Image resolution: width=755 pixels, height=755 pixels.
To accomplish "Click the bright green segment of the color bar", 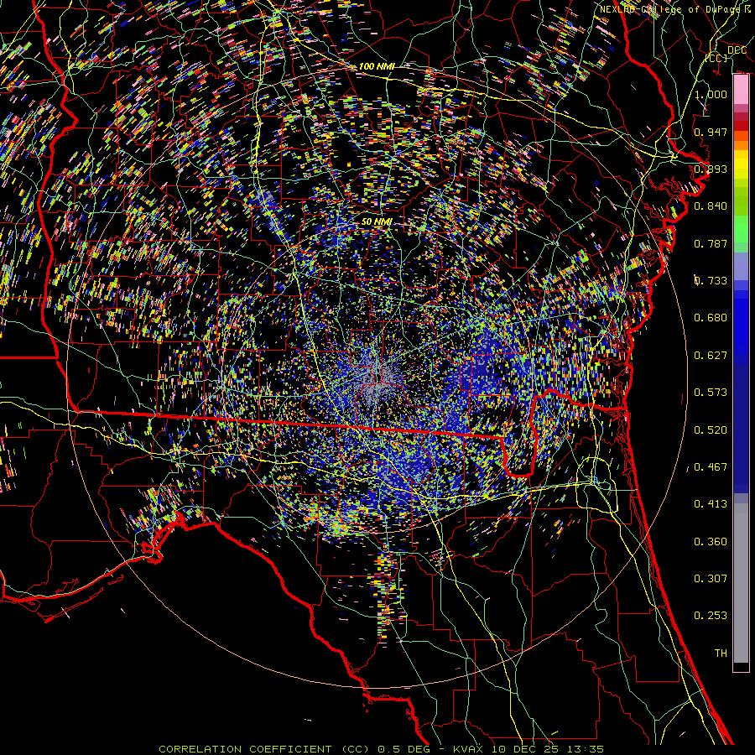I will (x=741, y=229).
